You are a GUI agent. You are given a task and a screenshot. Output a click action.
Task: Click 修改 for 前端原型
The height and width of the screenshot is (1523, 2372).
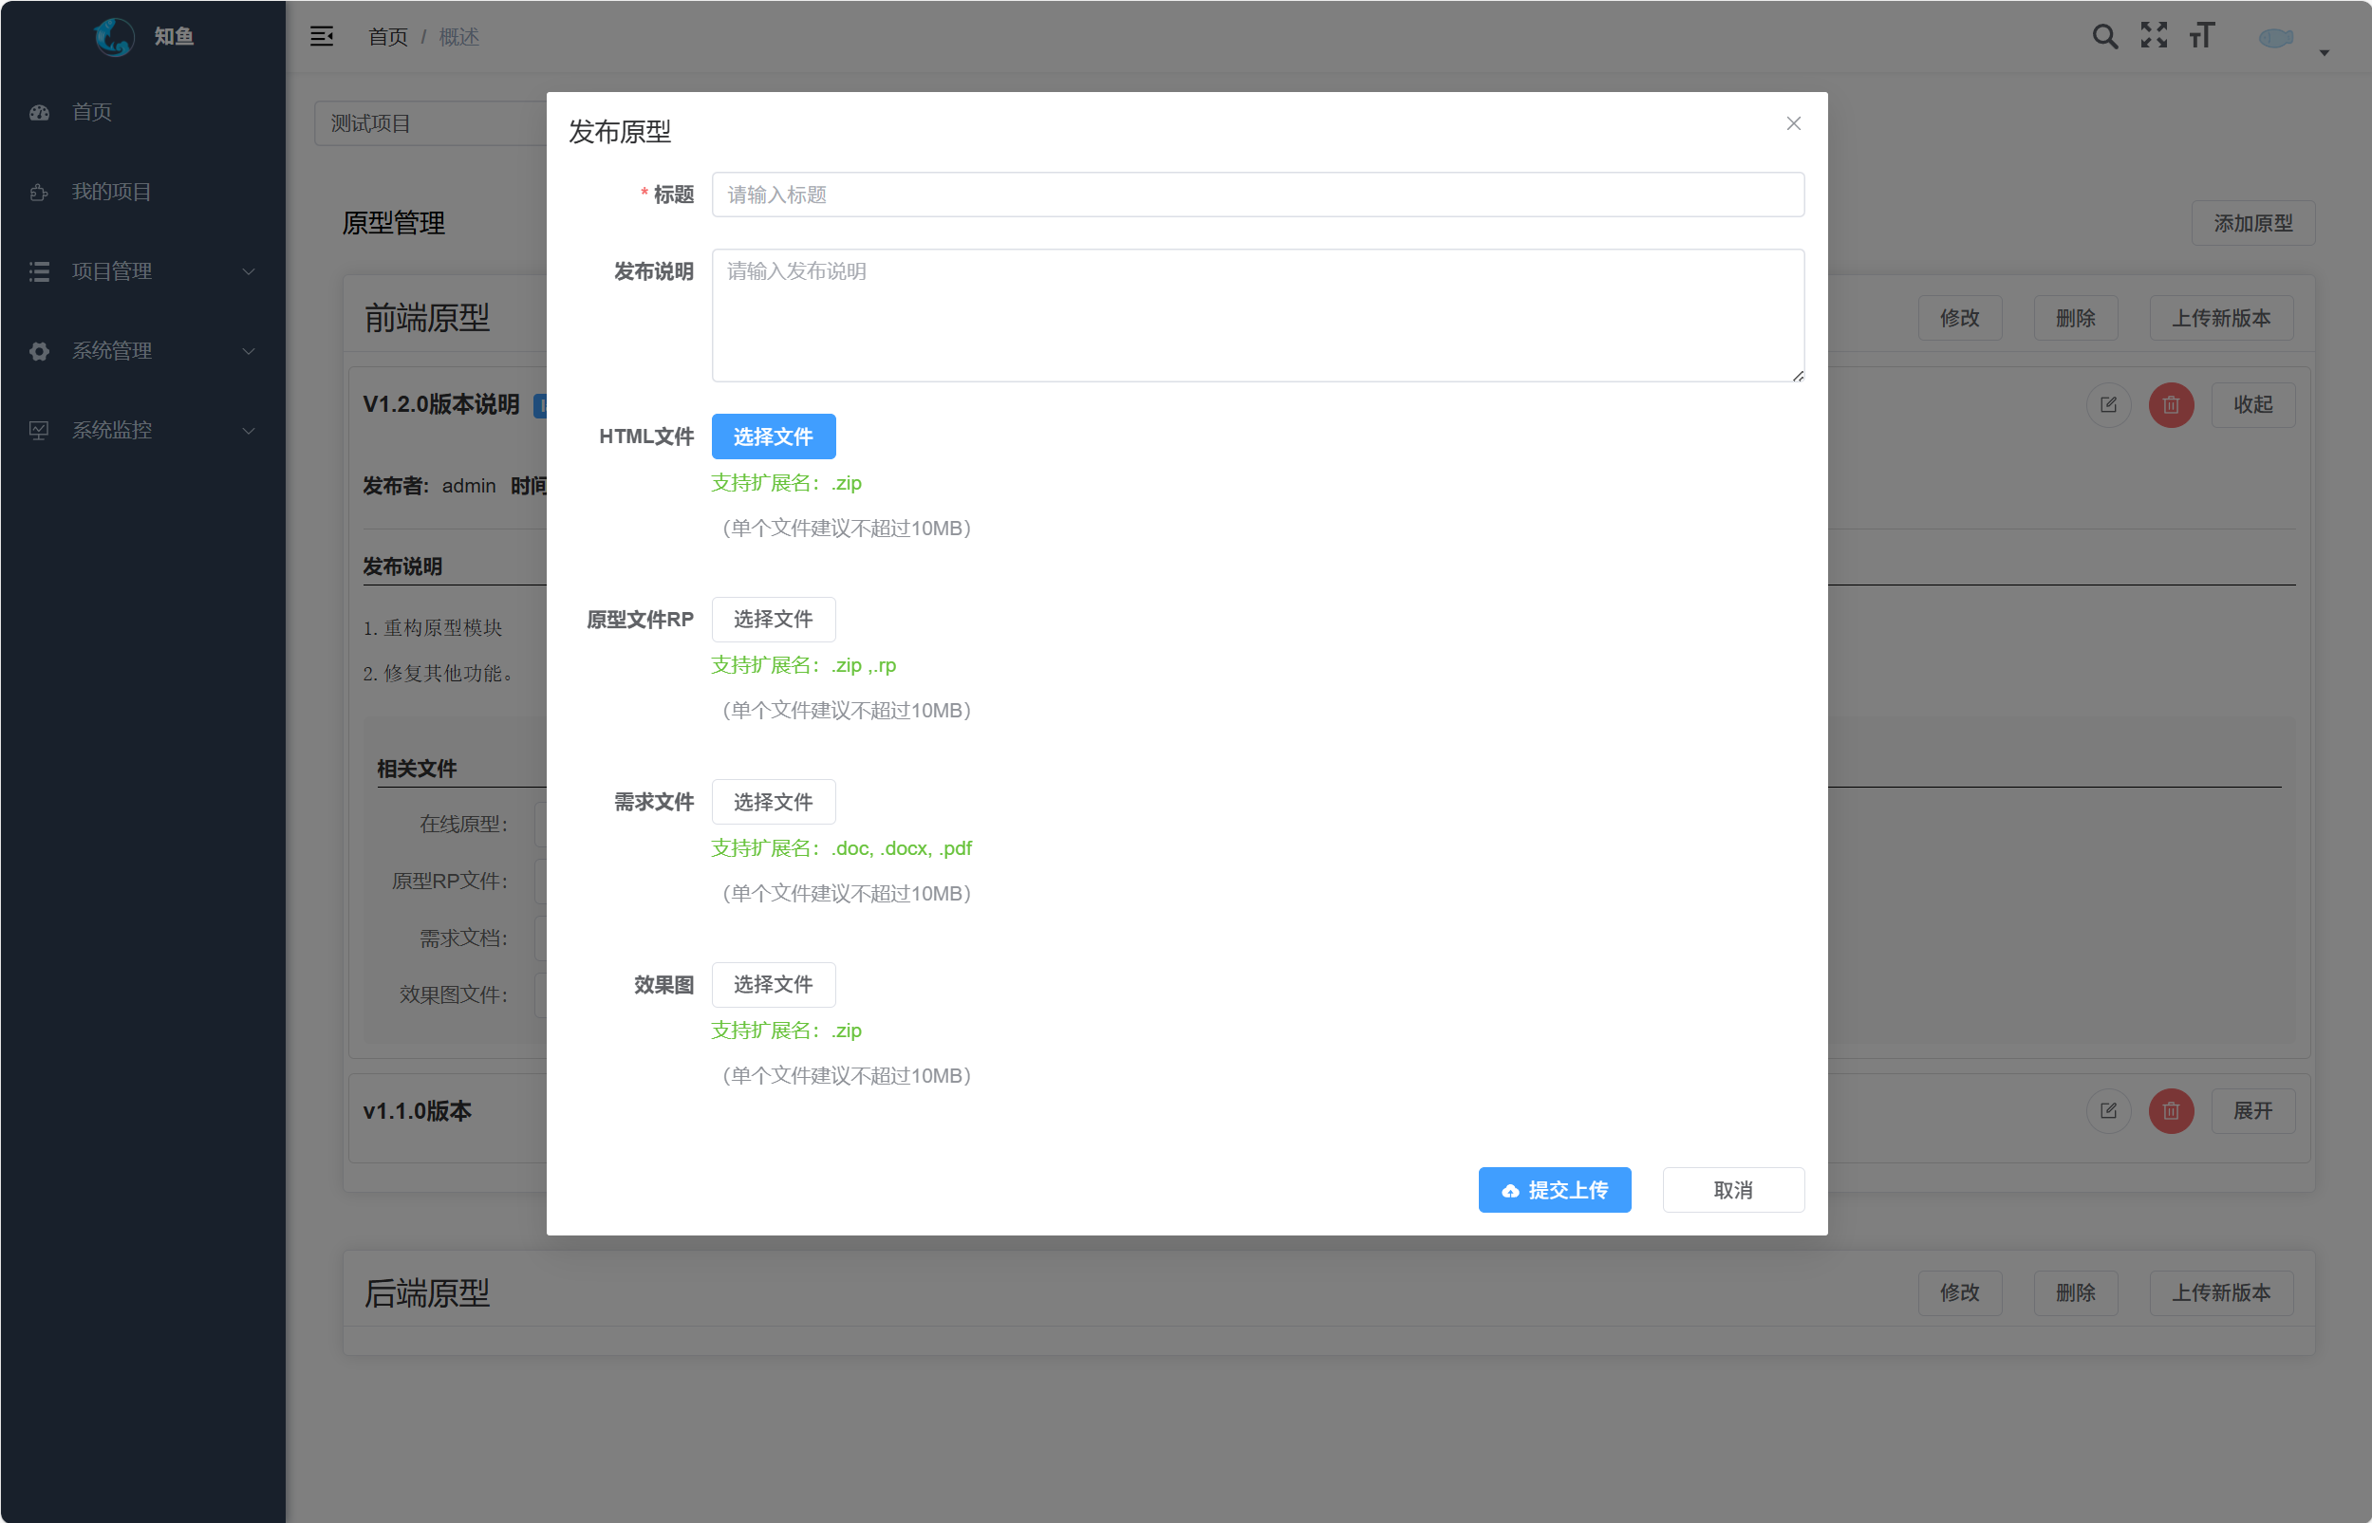(x=1959, y=319)
